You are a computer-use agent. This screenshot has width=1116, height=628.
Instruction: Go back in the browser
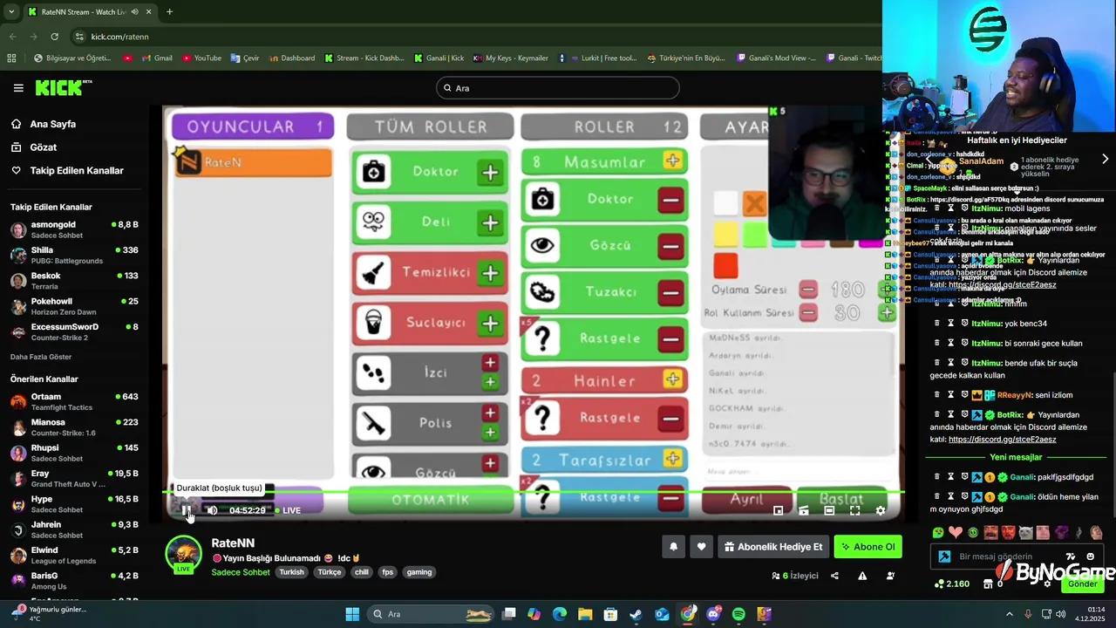coord(12,37)
